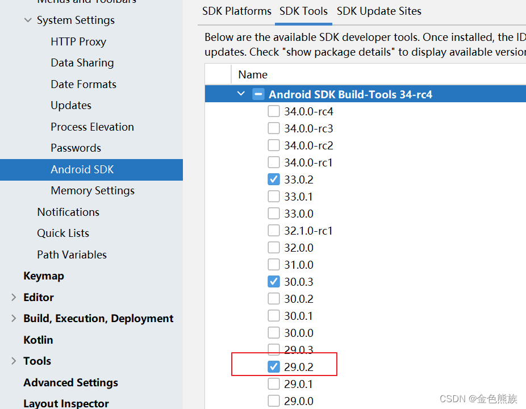526x409 pixels.
Task: Switch to SDK Tools tab
Action: [303, 11]
